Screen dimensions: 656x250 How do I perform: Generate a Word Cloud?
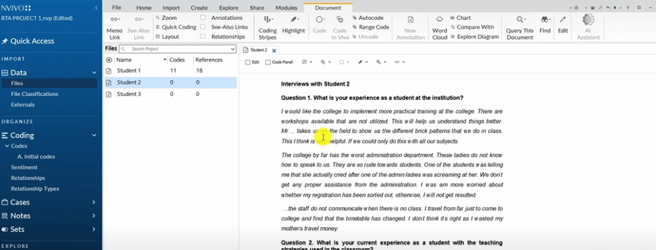[x=439, y=28]
